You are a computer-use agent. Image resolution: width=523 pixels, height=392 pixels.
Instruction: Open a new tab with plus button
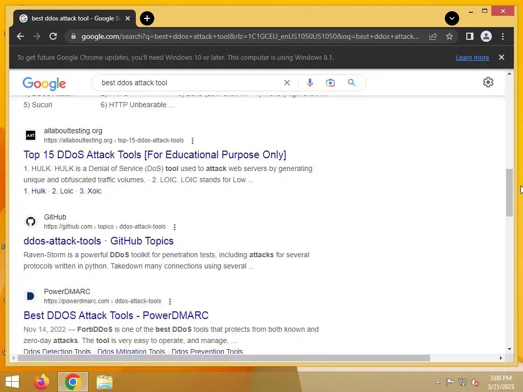(147, 18)
